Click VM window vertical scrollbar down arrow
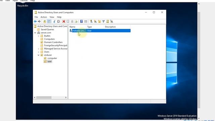215x121 pixels. click(x=199, y=118)
